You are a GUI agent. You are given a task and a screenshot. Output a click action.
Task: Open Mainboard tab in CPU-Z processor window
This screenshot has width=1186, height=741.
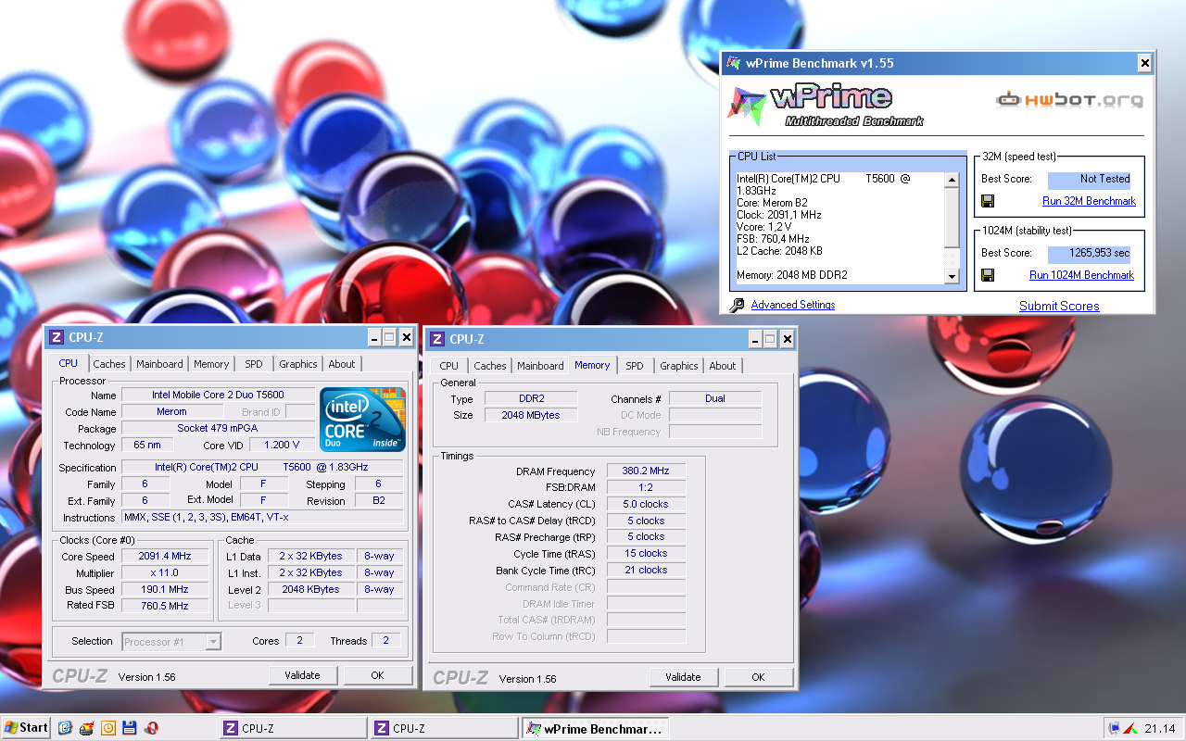click(x=159, y=364)
